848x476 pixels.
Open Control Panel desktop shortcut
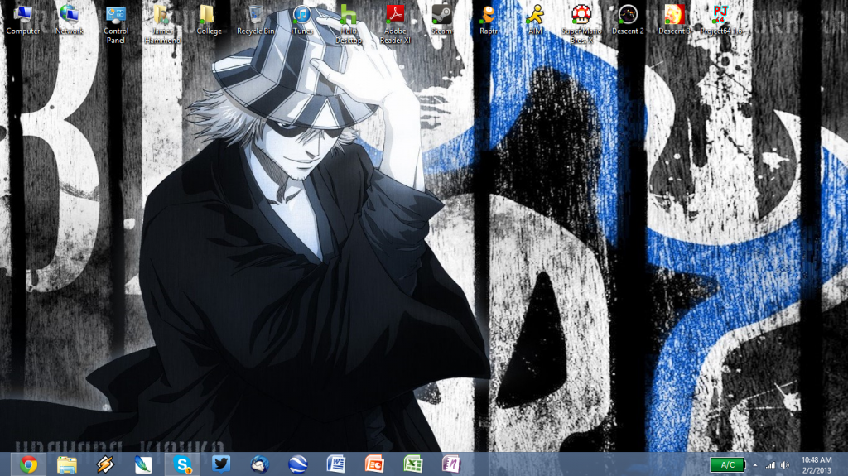click(x=116, y=24)
